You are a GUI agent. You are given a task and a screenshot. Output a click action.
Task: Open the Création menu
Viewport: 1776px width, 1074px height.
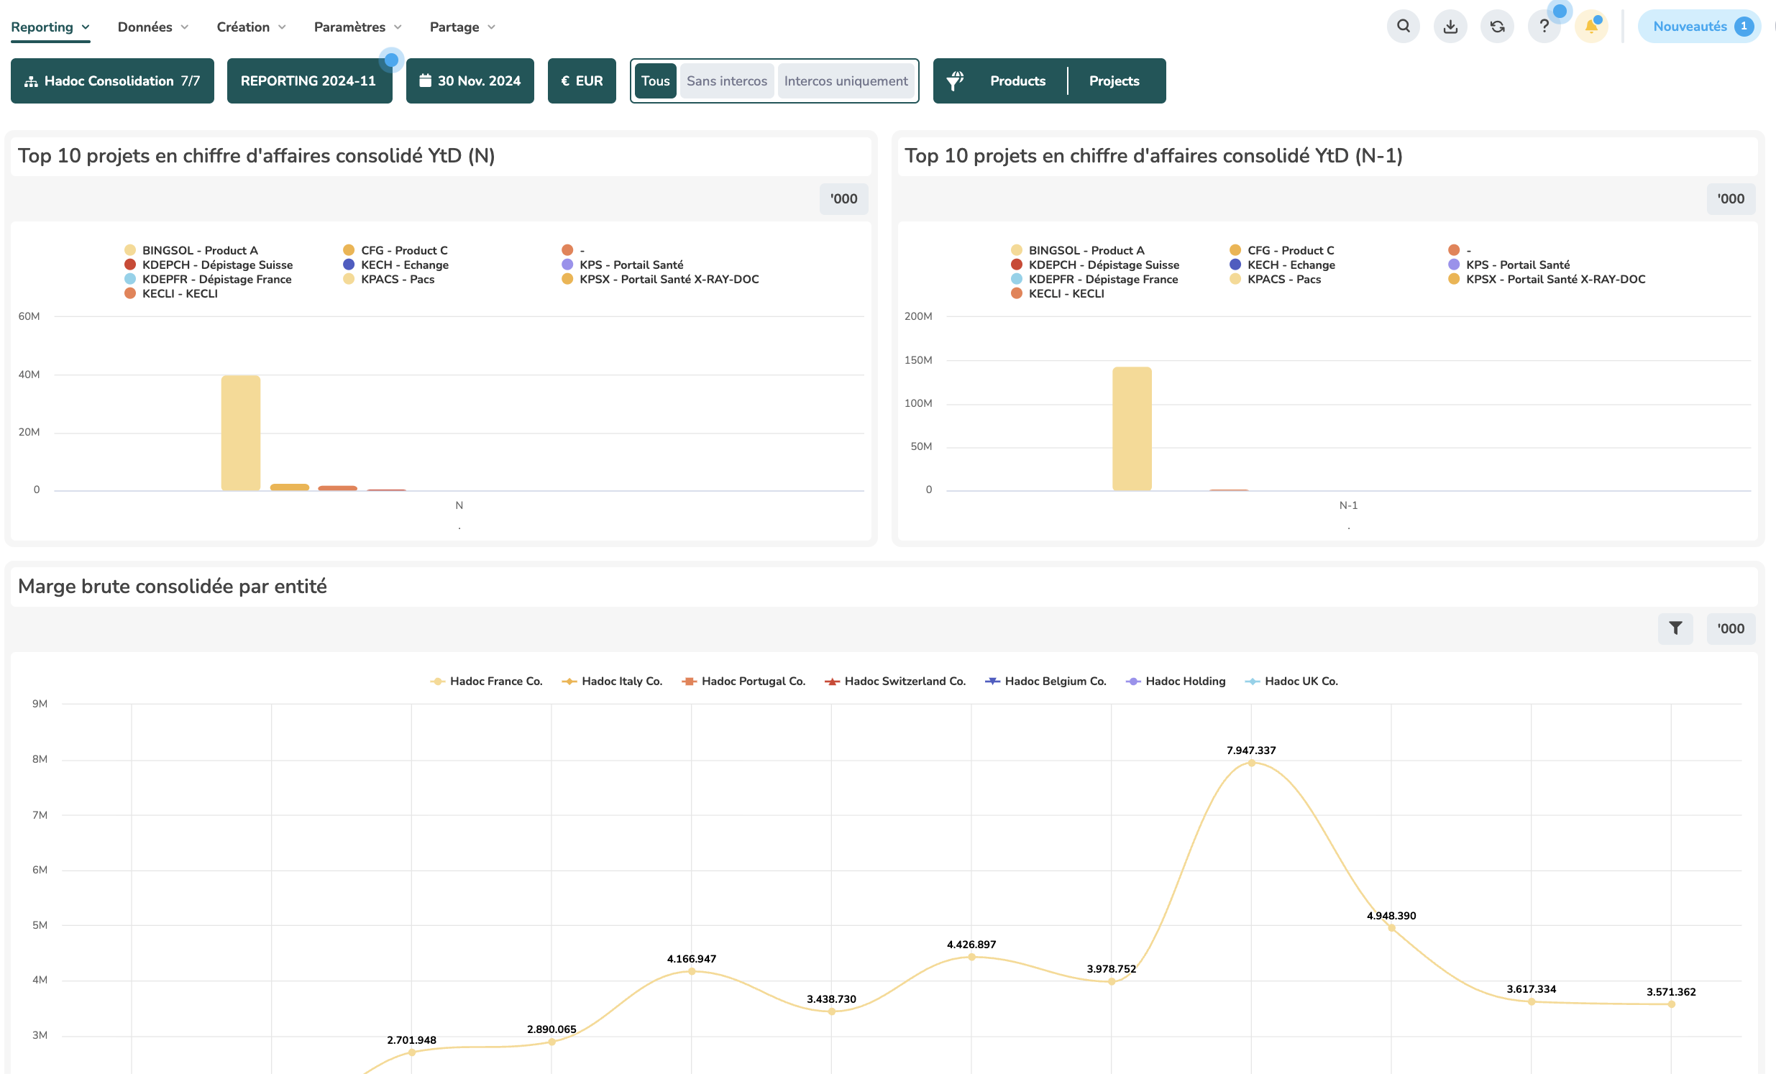point(252,27)
